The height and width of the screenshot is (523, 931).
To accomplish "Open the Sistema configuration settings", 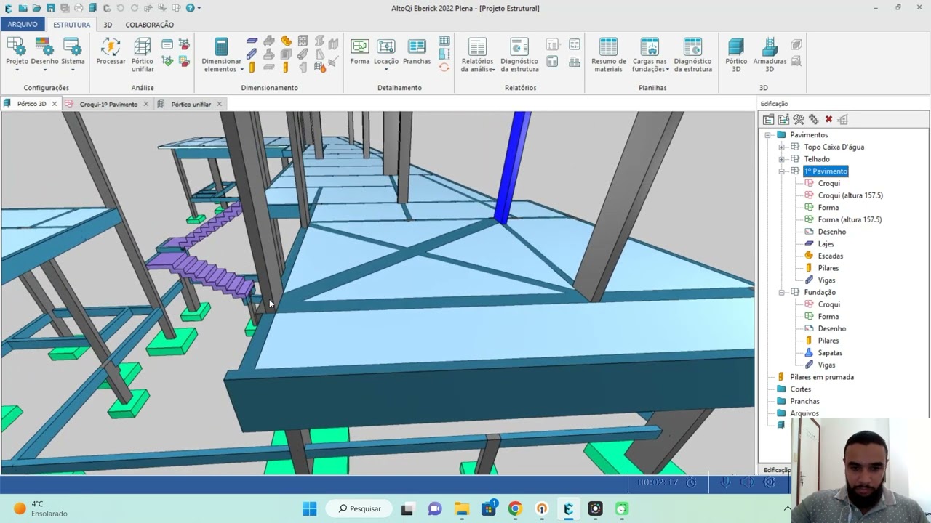I will 73,54.
